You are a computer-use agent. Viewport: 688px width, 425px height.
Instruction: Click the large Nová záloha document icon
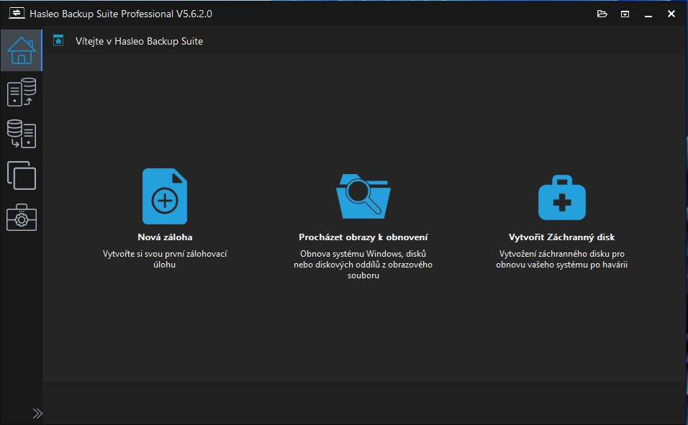pyautogui.click(x=165, y=196)
